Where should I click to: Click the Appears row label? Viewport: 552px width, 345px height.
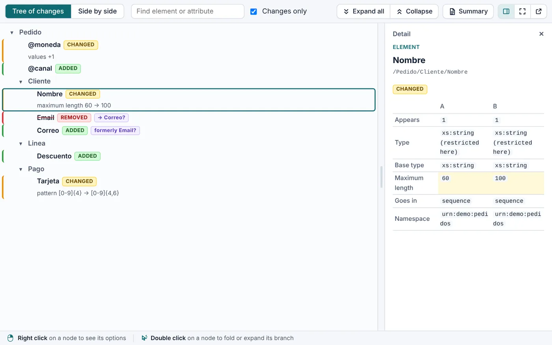tap(407, 120)
